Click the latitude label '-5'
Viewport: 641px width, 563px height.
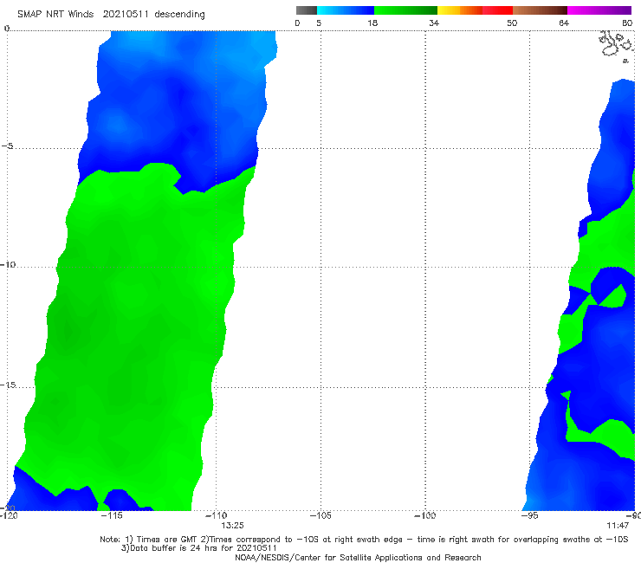pos(7,146)
